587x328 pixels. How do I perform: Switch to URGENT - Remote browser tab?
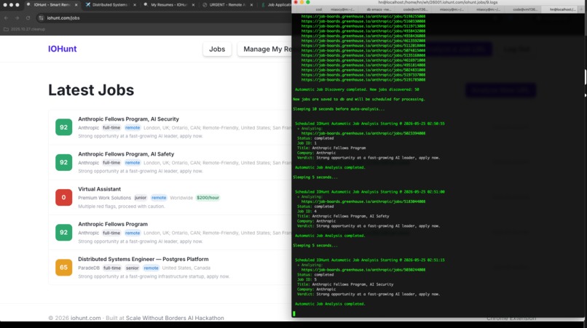(227, 5)
